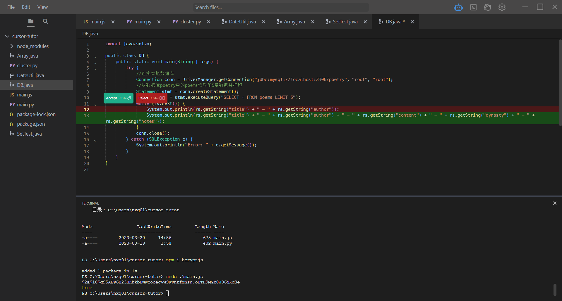Open the View menu
The width and height of the screenshot is (562, 301).
coord(42,7)
